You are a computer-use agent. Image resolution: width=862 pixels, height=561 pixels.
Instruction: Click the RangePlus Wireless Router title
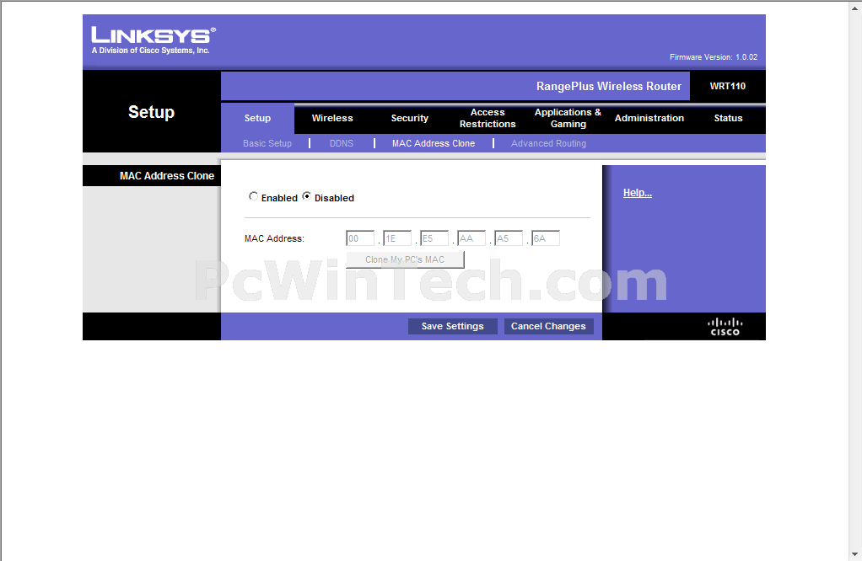(609, 86)
